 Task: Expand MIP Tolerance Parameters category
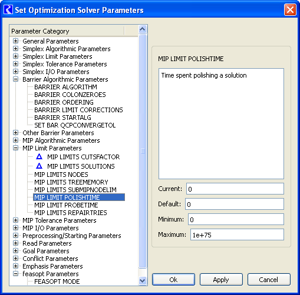pyautogui.click(x=15, y=220)
